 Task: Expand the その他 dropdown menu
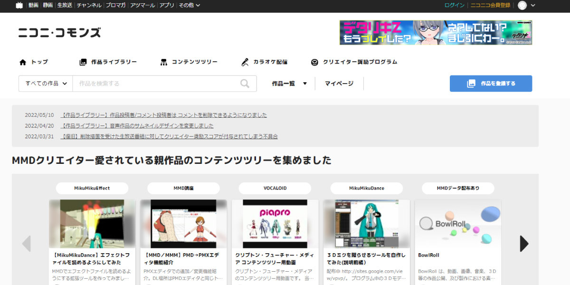point(190,5)
